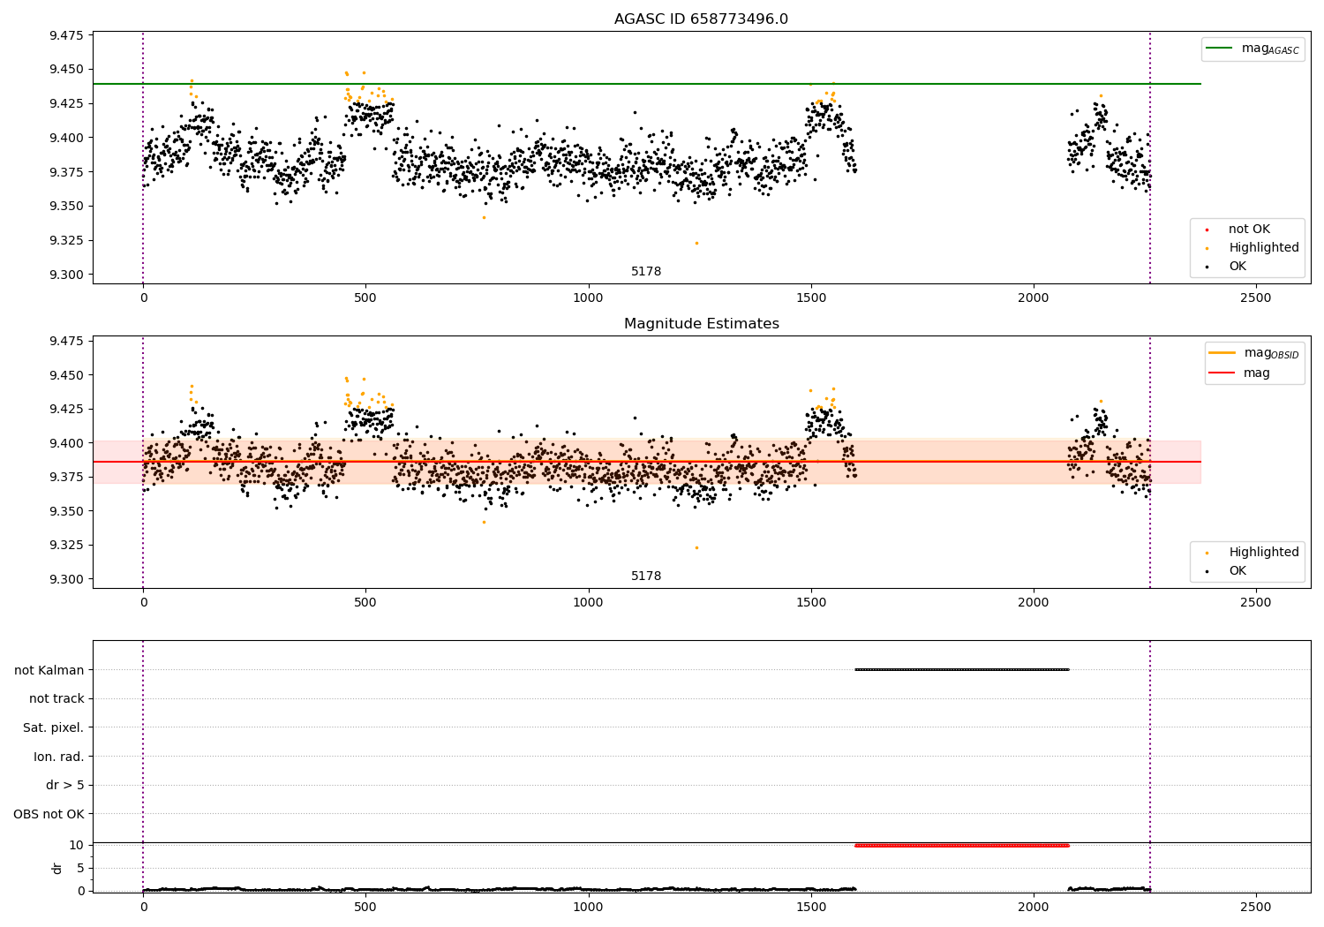Click the '9.300' y-tick in AGASC plot
The image size is (1324, 927).
coord(65,275)
